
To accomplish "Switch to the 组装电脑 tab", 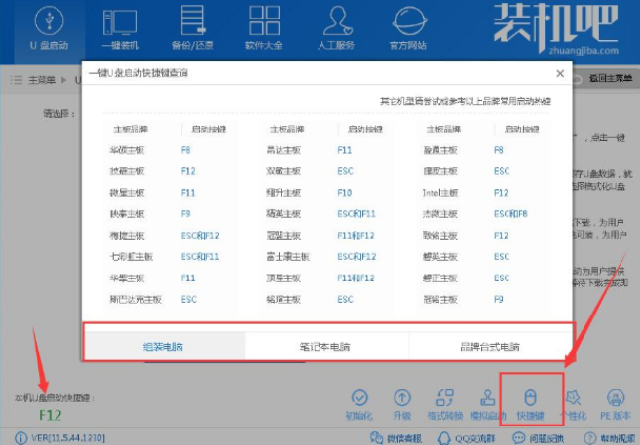I will pos(164,346).
